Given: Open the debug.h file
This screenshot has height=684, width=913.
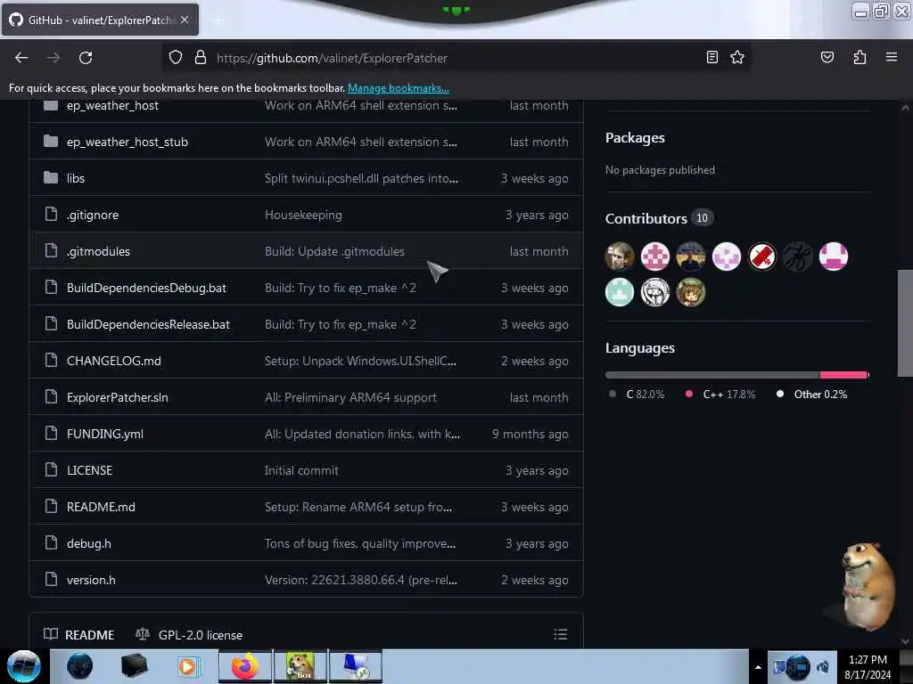Looking at the screenshot, I should click(88, 544).
